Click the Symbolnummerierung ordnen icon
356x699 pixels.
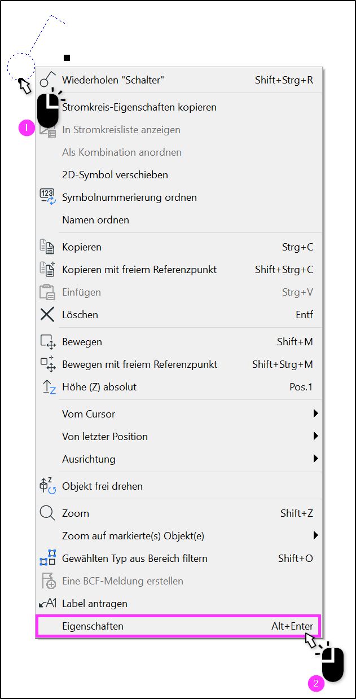[x=47, y=197]
